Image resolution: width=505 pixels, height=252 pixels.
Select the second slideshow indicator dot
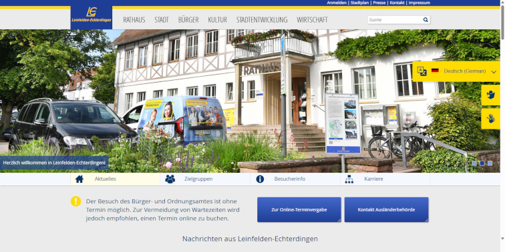coord(482,163)
